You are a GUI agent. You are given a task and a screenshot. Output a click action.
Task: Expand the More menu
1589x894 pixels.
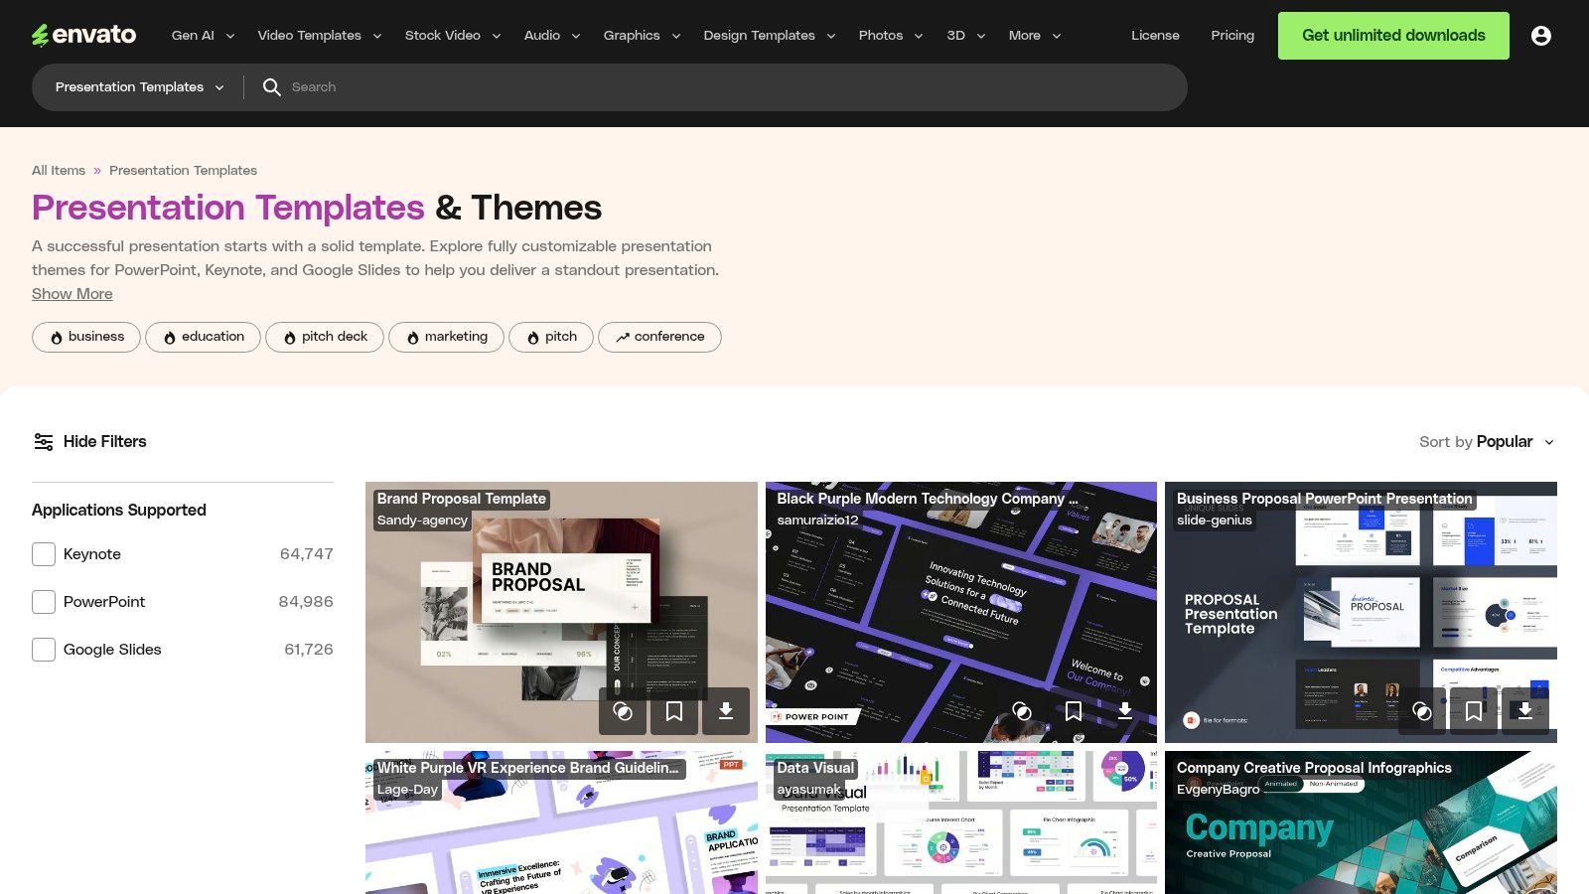(1035, 36)
